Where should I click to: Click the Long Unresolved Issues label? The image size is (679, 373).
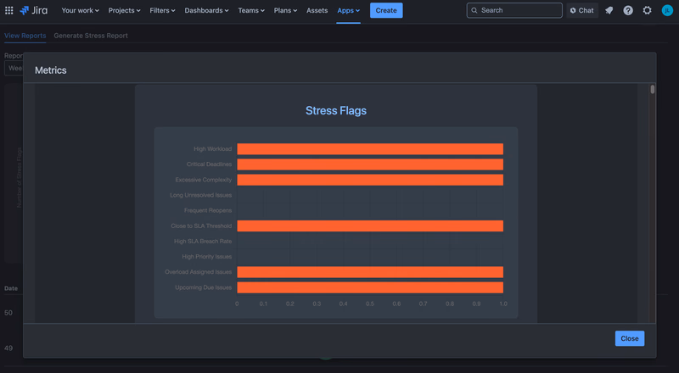pyautogui.click(x=201, y=195)
